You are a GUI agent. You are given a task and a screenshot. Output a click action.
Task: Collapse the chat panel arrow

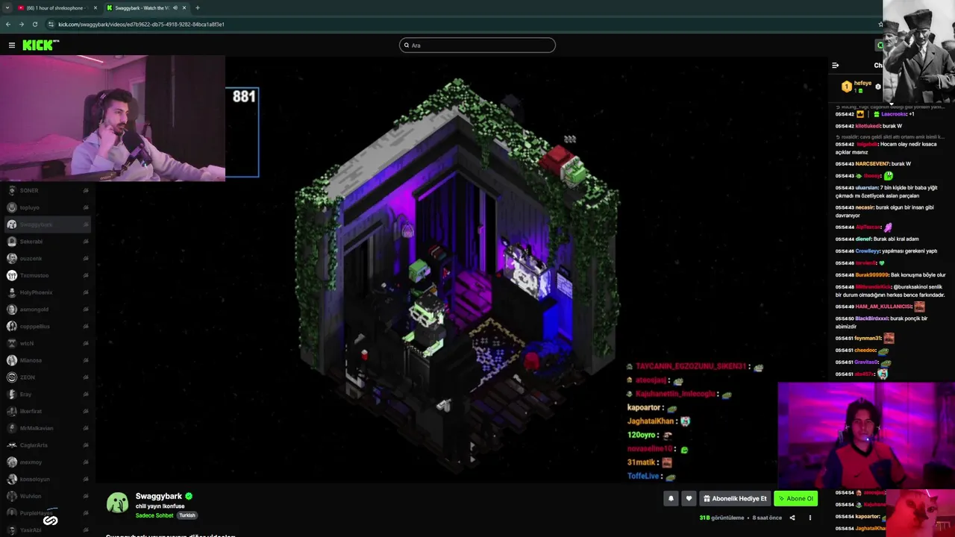(835, 66)
